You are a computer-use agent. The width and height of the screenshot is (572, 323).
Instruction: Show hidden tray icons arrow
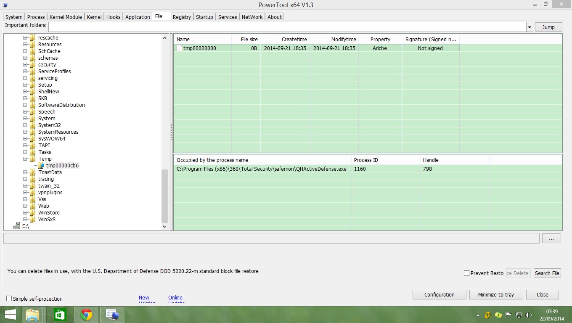pyautogui.click(x=478, y=315)
